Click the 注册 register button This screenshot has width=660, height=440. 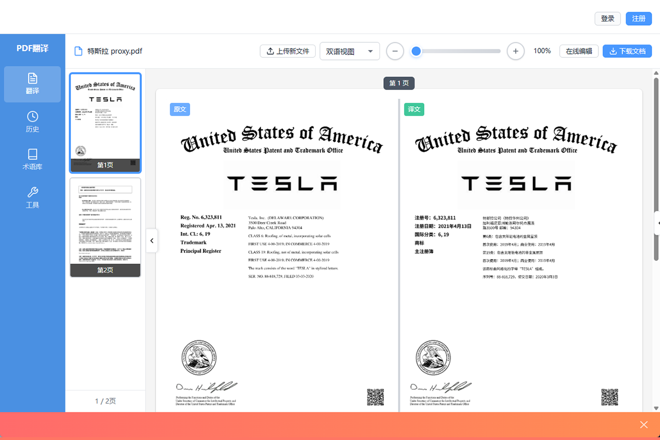click(x=639, y=19)
